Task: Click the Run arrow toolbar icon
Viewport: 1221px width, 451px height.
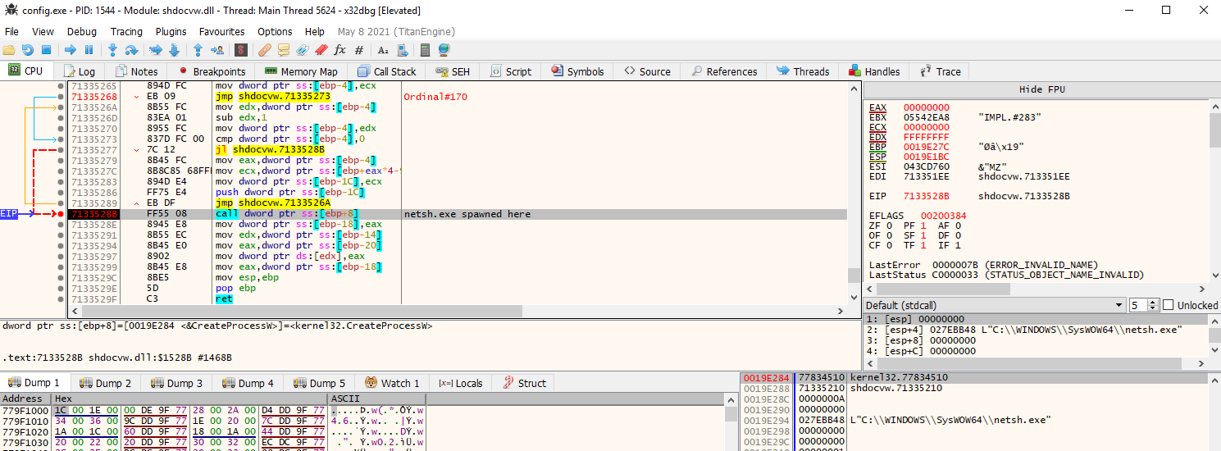Action: (71, 50)
